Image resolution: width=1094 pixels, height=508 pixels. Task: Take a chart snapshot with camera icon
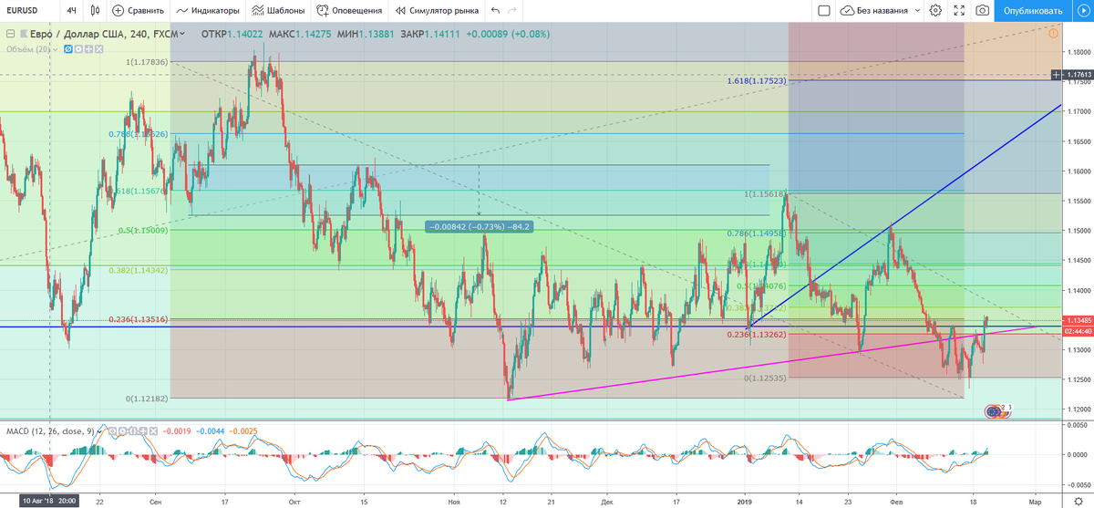point(982,11)
